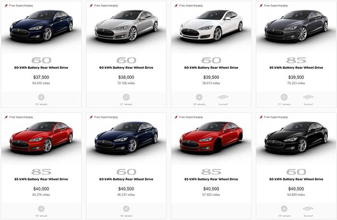The width and height of the screenshot is (337, 220).
Task: Click 85 kWh Battery title on grey car
Action: (x=296, y=68)
